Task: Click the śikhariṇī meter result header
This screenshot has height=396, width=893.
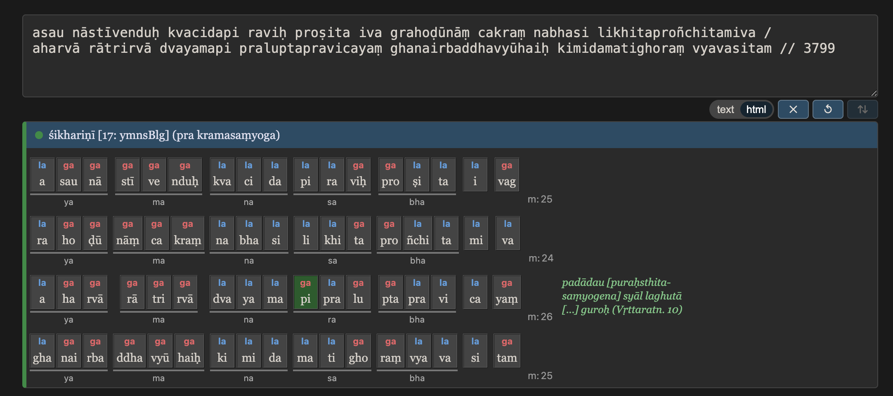Action: coord(452,135)
